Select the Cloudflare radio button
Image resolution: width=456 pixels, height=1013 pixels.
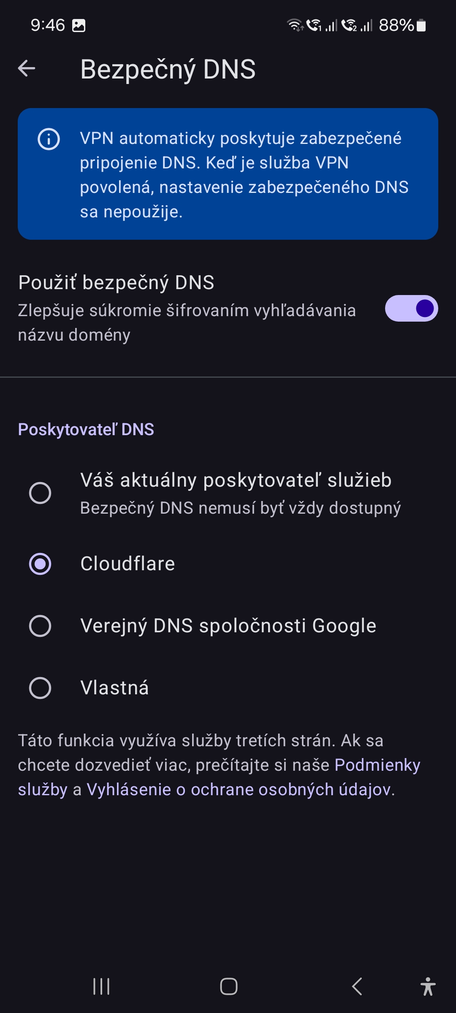click(40, 564)
